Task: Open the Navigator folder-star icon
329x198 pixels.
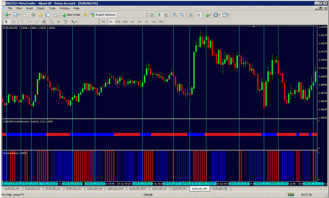Action: pos(41,15)
